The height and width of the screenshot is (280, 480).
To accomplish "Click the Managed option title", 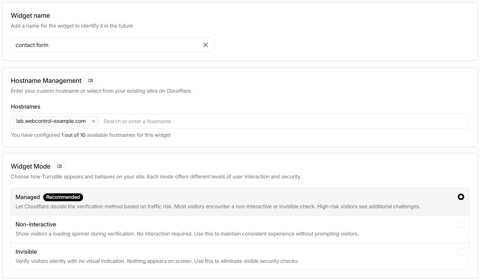I will (28, 197).
